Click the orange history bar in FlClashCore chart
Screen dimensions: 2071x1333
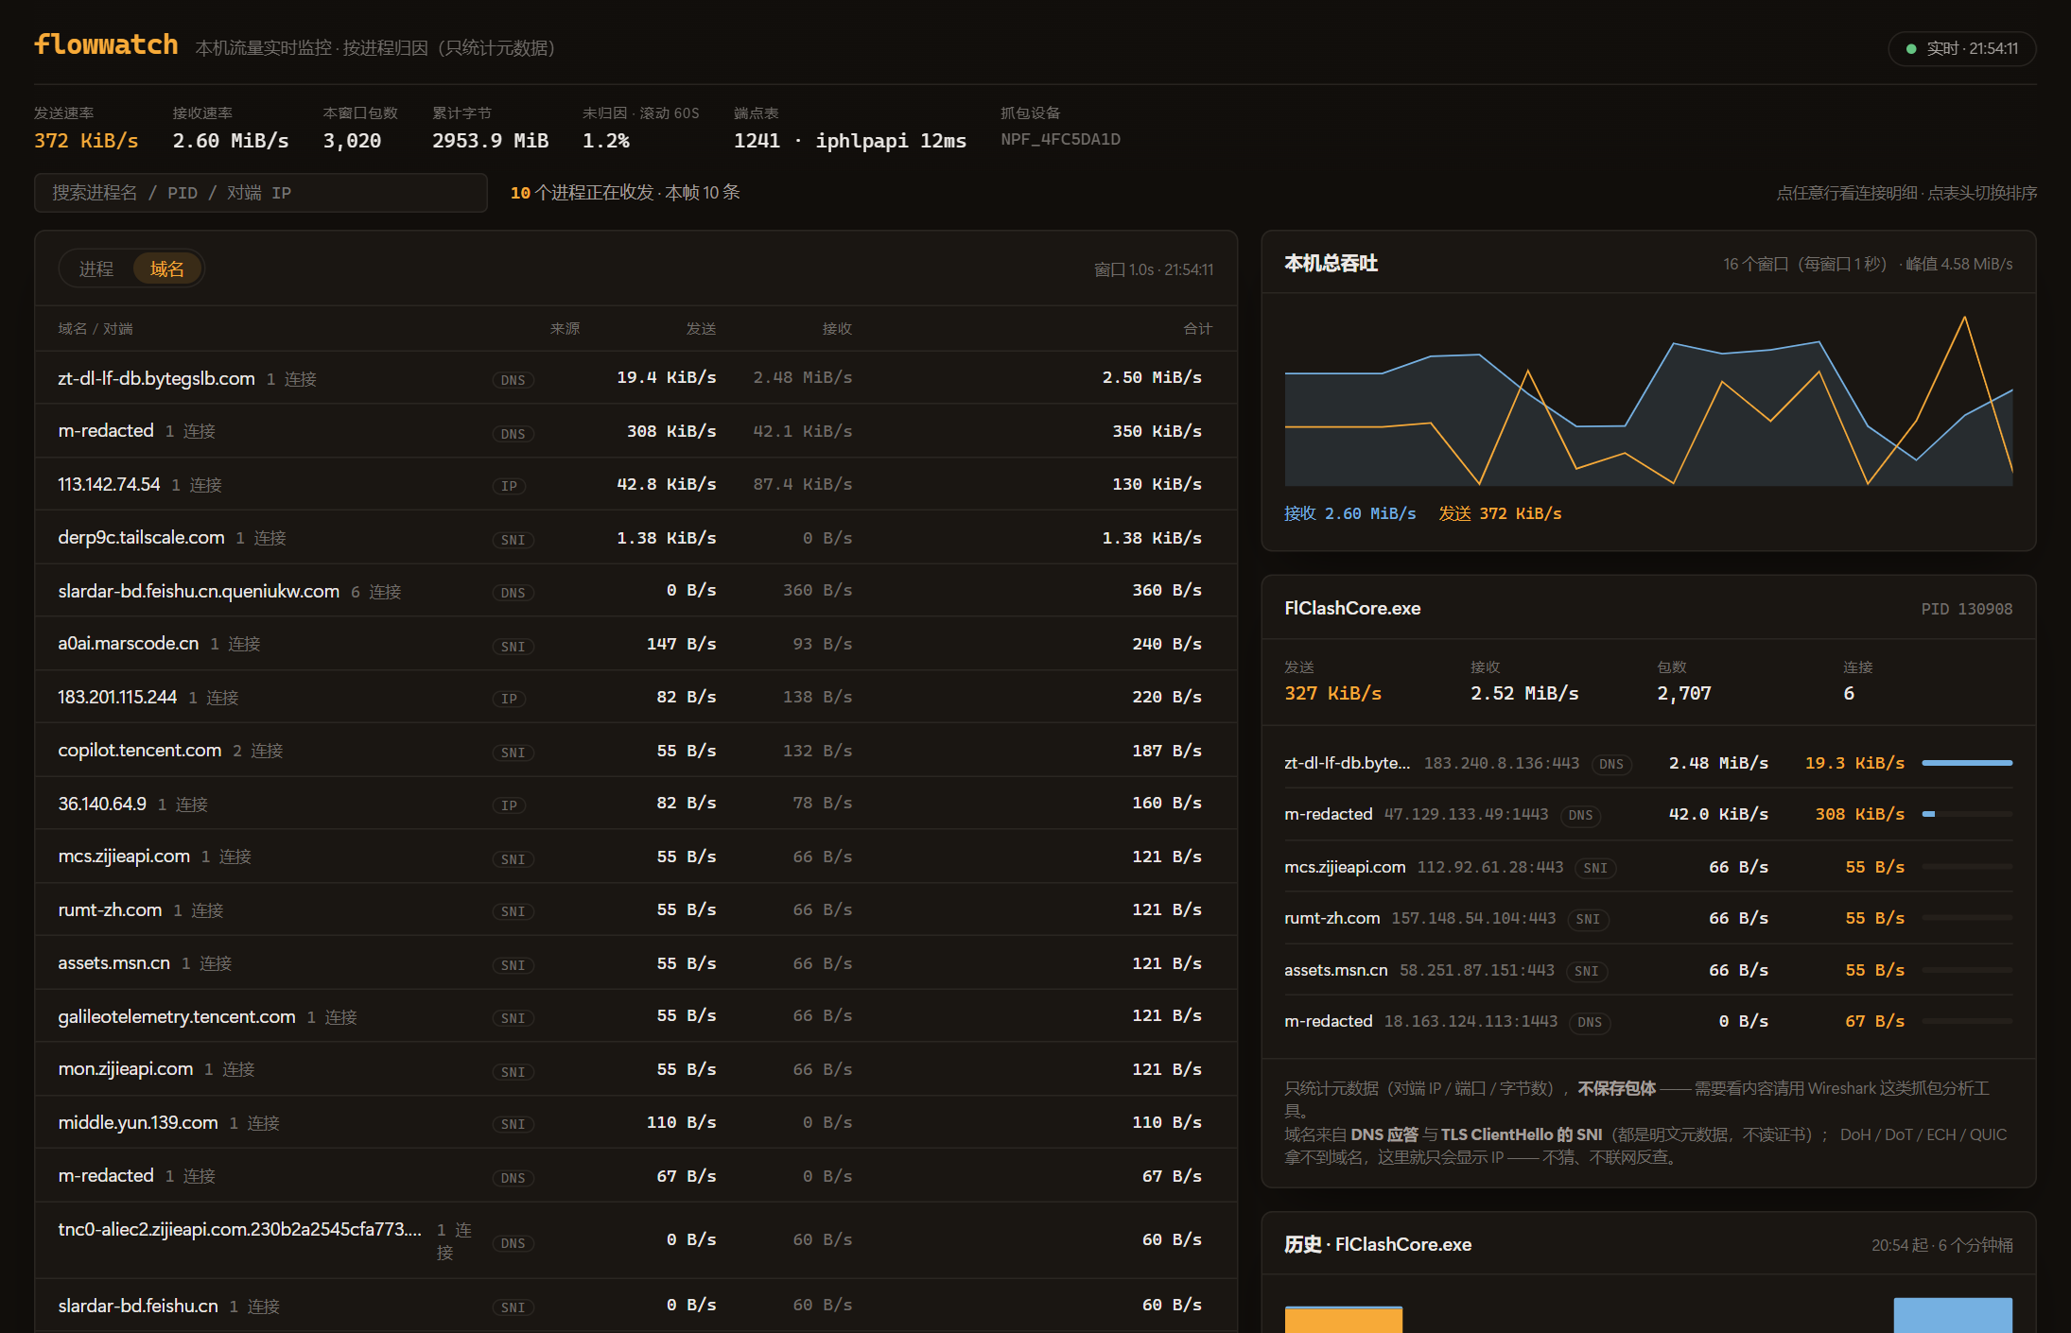(x=1343, y=1320)
